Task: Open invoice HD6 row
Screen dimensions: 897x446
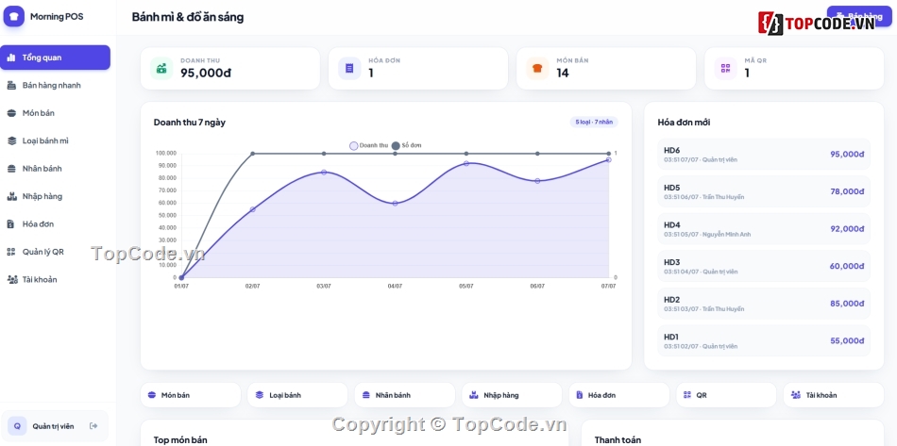Action: point(764,155)
